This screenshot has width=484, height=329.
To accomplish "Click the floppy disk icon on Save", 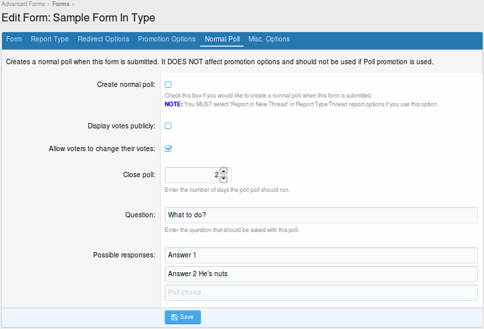I will tap(174, 317).
